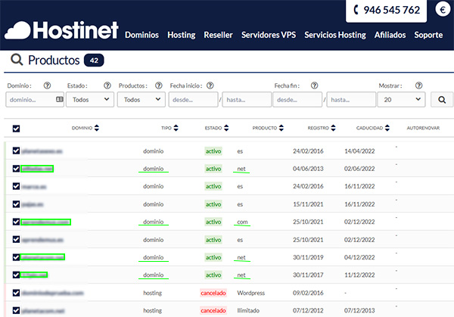Uncheck the cancelled Ilimitado hosting row

pos(16,310)
